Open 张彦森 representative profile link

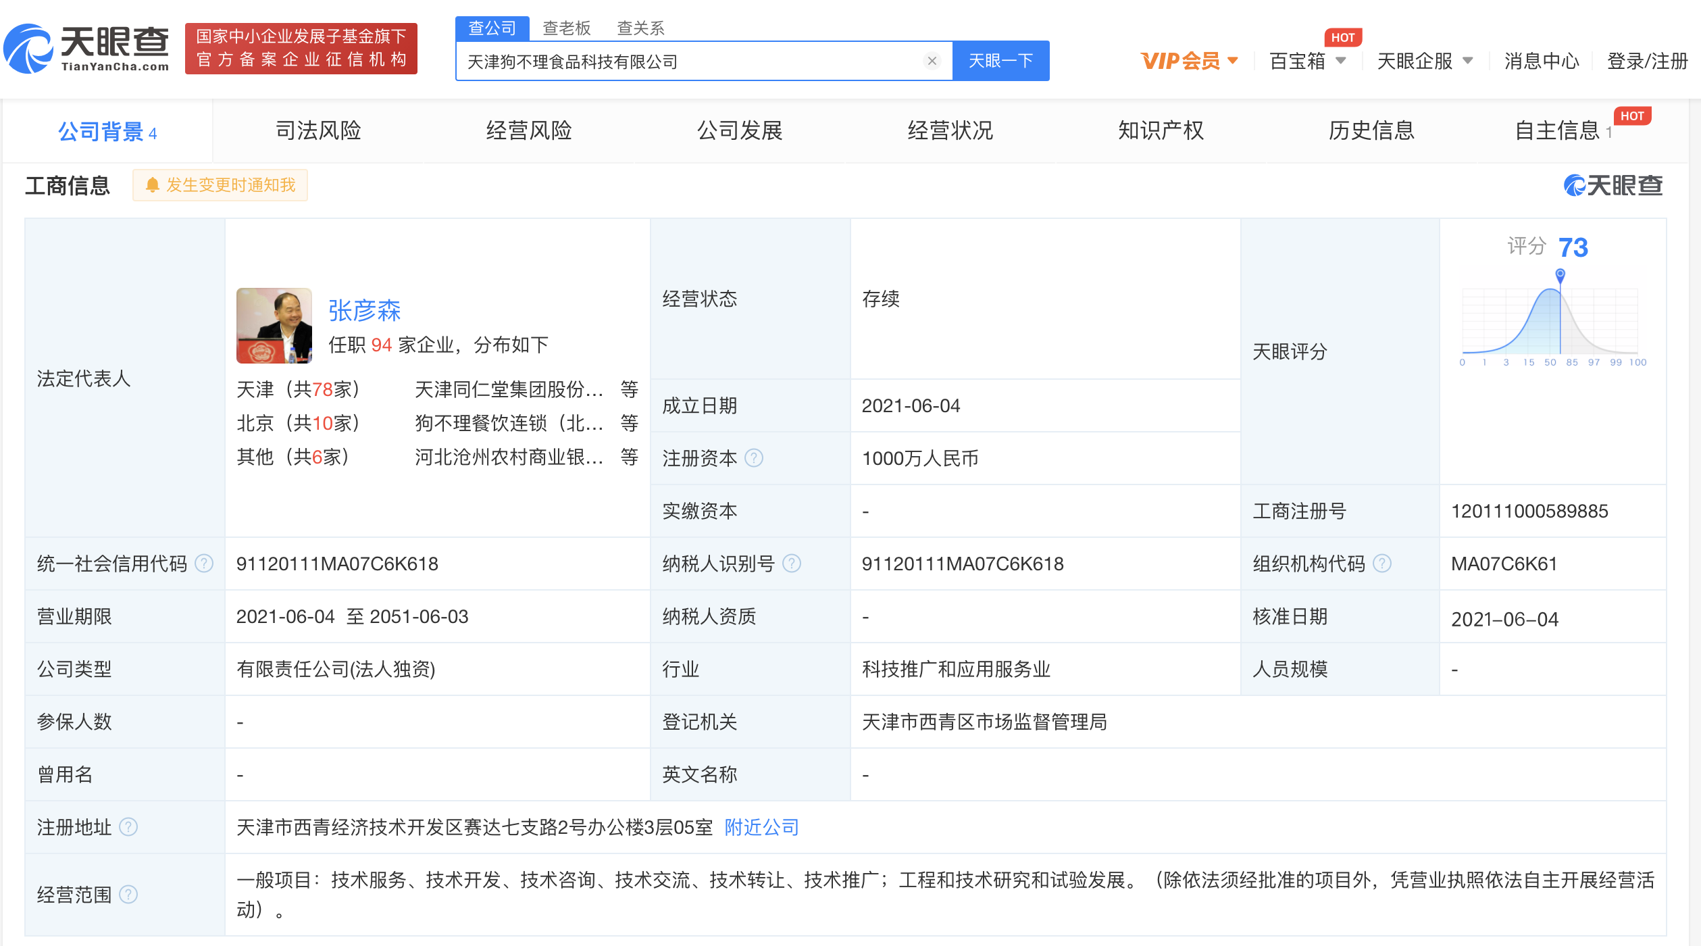[x=364, y=310]
